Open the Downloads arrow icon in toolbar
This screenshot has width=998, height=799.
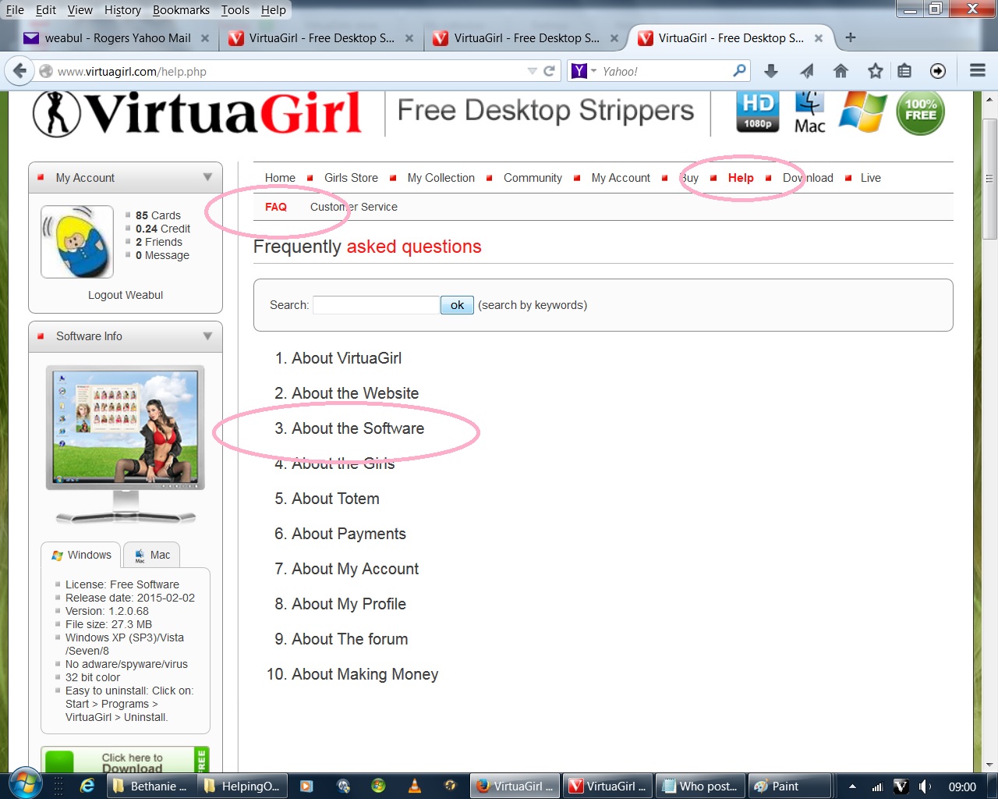[771, 71]
